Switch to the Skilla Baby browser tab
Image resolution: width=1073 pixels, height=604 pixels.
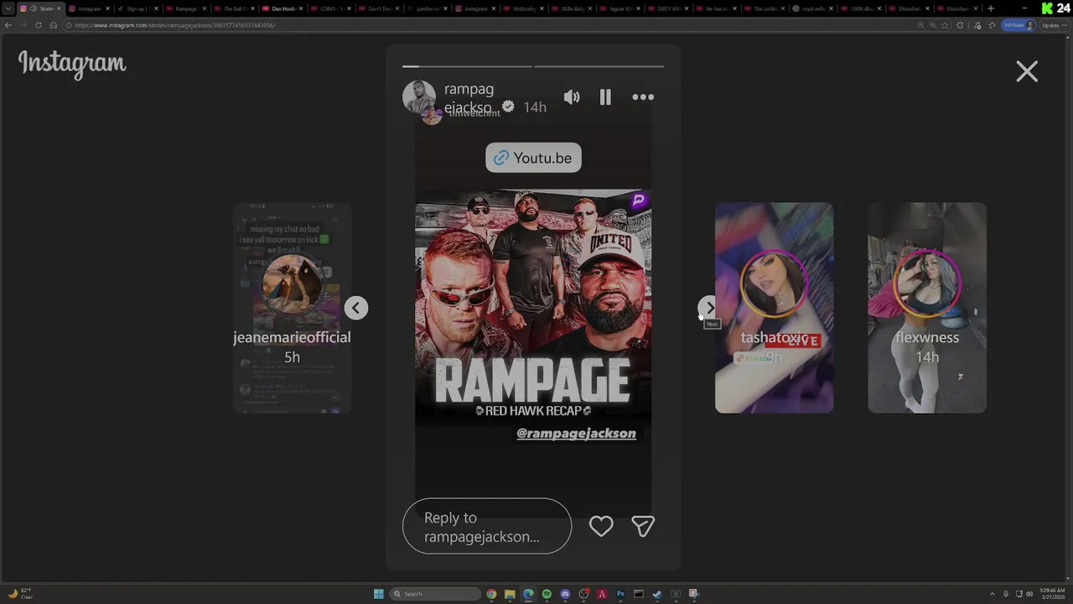[573, 8]
